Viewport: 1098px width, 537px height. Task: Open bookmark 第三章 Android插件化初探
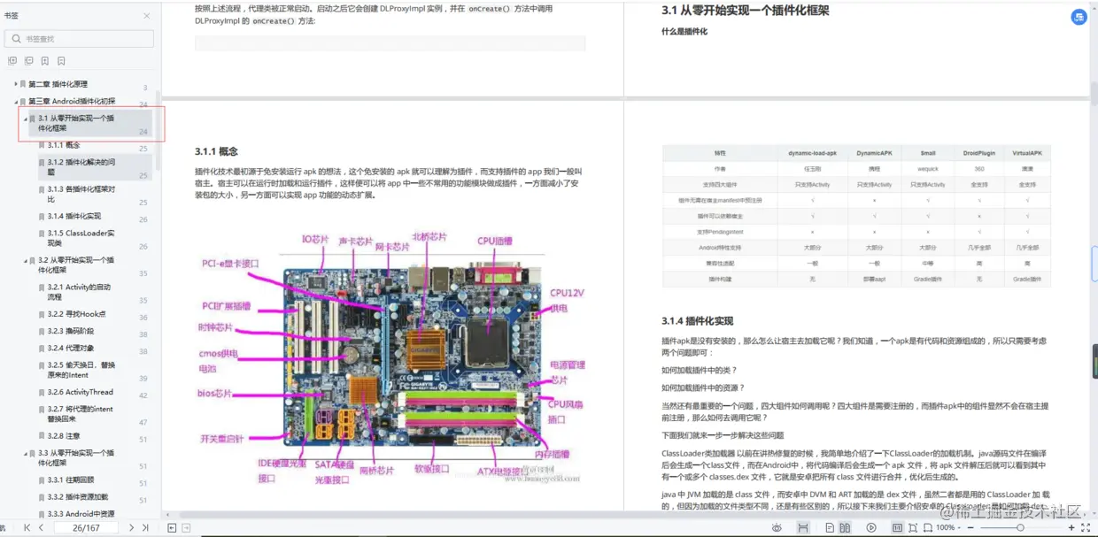click(x=72, y=101)
